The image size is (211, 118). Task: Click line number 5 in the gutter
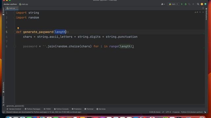tap(7, 32)
